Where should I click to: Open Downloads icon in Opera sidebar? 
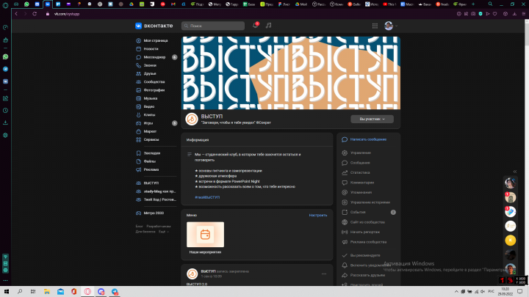(x=5, y=122)
